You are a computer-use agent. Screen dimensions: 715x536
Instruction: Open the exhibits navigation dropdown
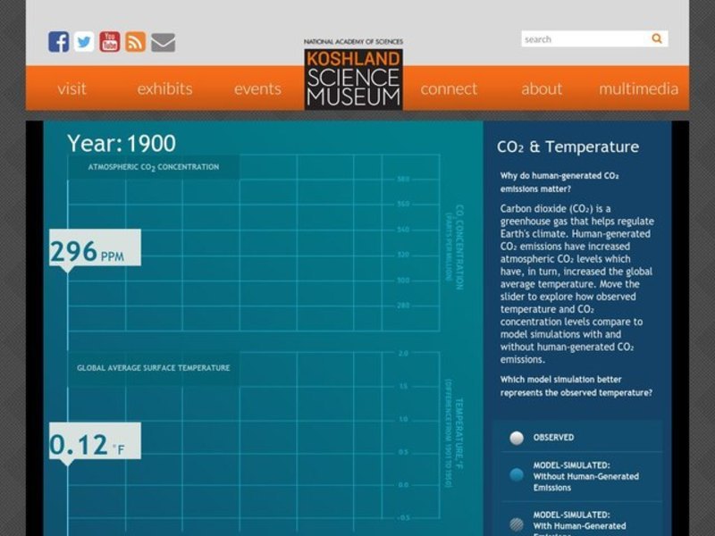[164, 88]
